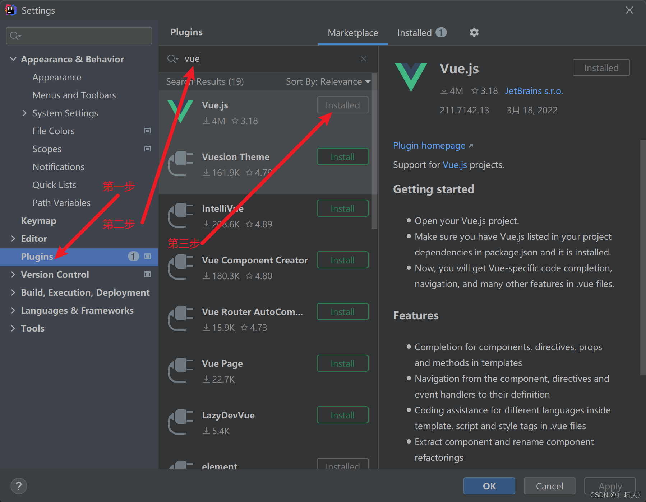The width and height of the screenshot is (646, 502).
Task: Click project-level icon next to File Colors
Action: tap(148, 131)
